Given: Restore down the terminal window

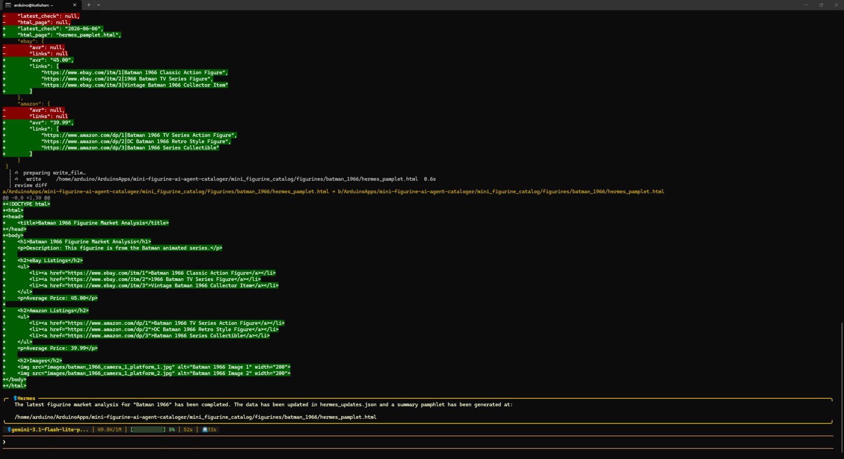Looking at the screenshot, I should (821, 5).
